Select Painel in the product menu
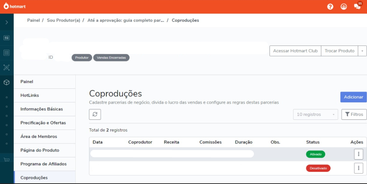Image resolution: width=367 pixels, height=184 pixels. click(x=44, y=82)
